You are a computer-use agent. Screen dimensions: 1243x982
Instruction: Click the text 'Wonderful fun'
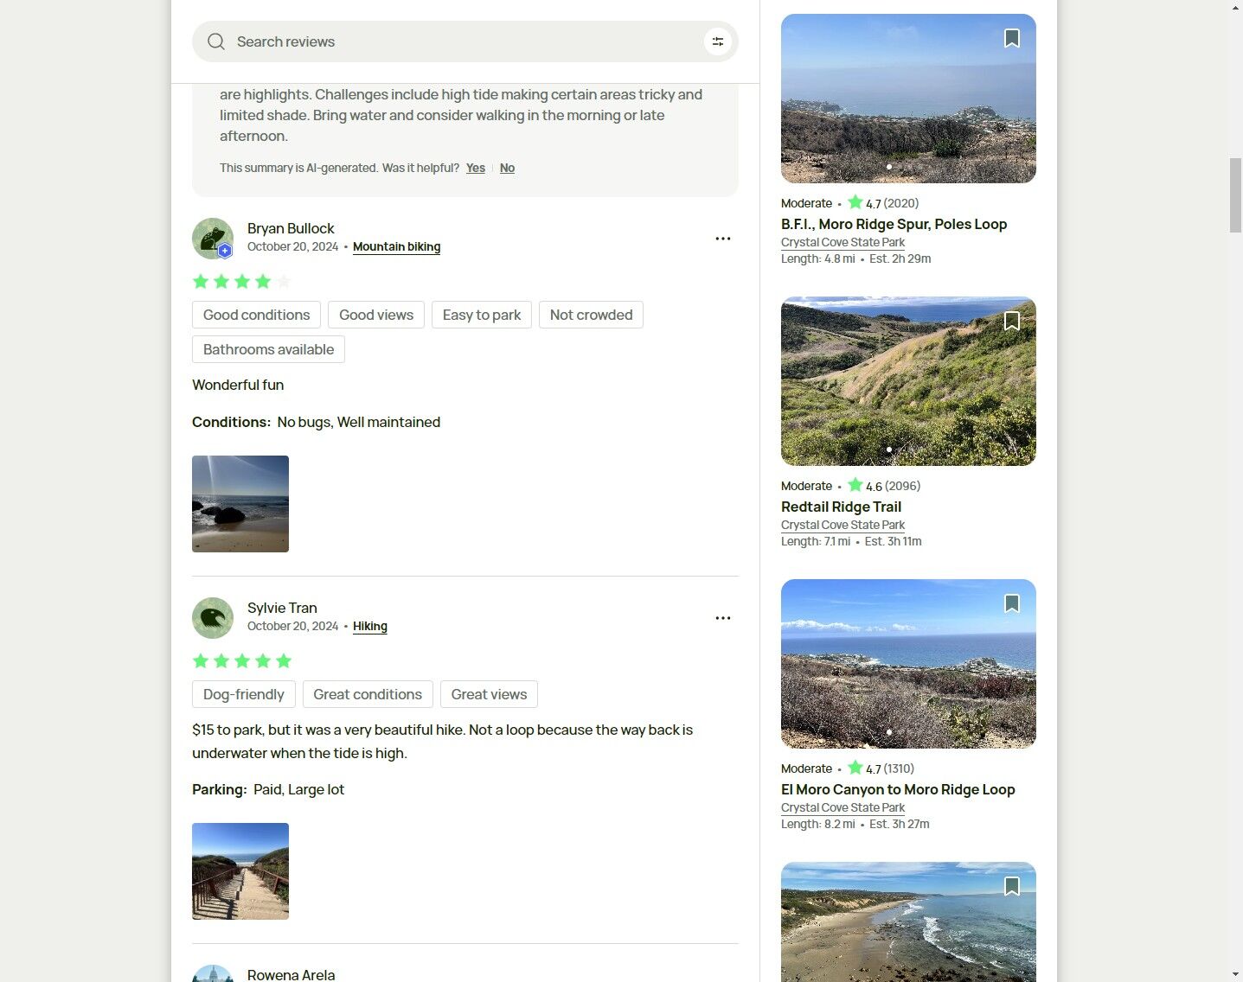pos(238,385)
